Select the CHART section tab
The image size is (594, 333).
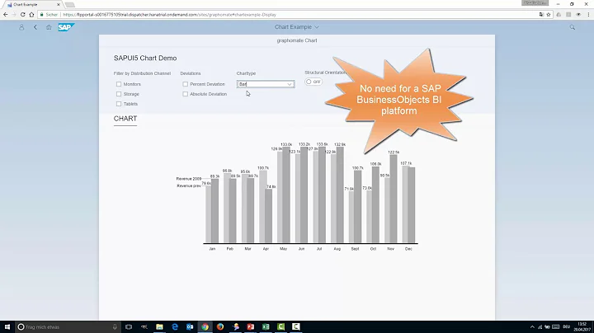[x=125, y=119]
